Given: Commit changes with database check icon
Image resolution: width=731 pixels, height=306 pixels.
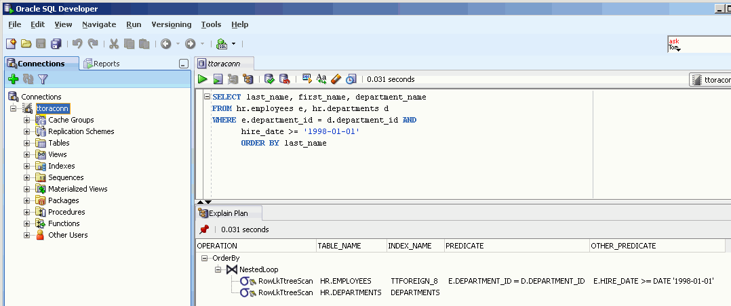Looking at the screenshot, I should click(x=269, y=79).
